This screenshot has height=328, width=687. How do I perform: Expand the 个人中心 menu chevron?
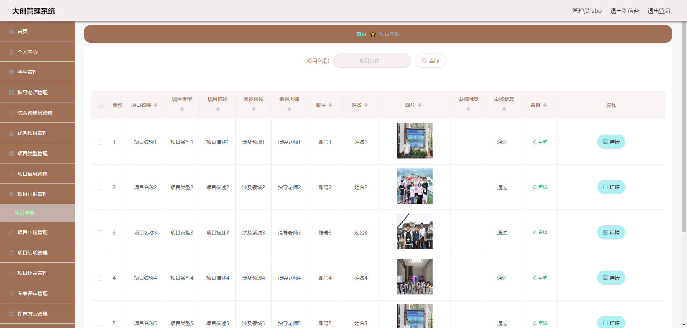[x=66, y=51]
